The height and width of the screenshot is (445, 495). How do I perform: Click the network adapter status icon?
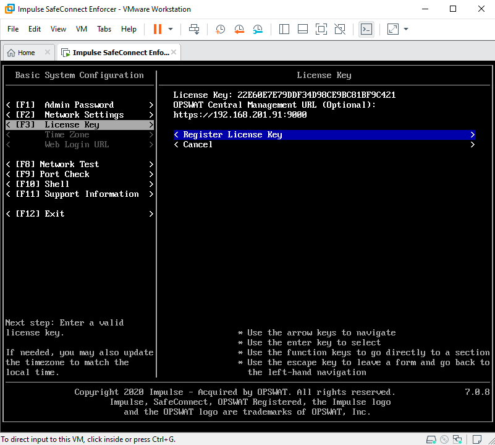(x=457, y=439)
